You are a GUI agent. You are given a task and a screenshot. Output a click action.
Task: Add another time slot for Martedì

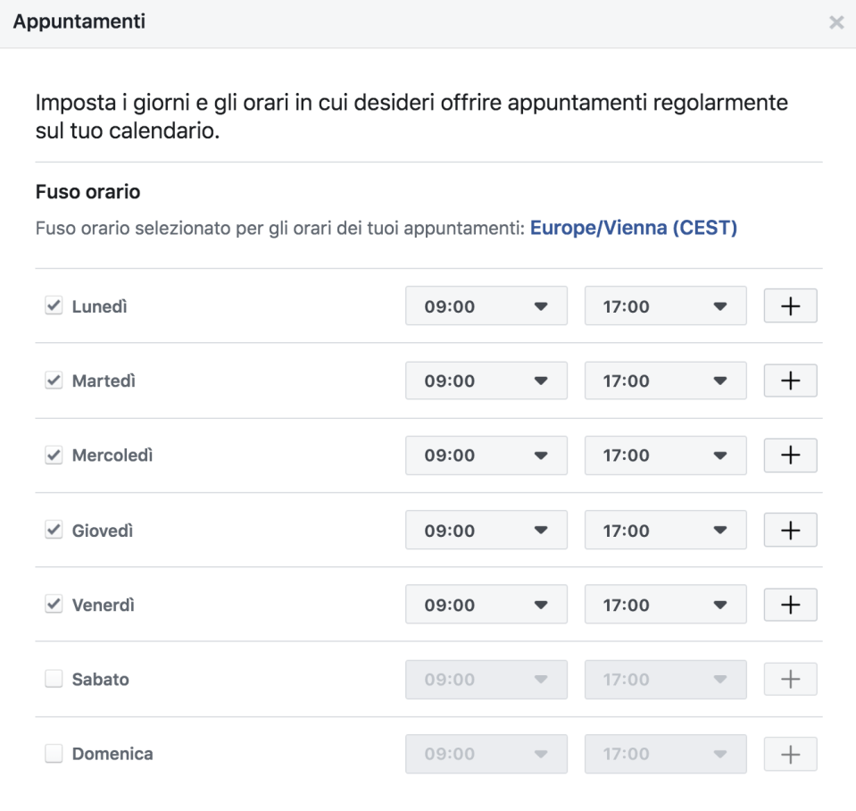(x=790, y=381)
